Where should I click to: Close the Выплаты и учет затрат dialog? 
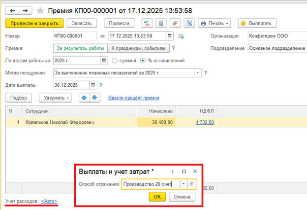point(195,172)
